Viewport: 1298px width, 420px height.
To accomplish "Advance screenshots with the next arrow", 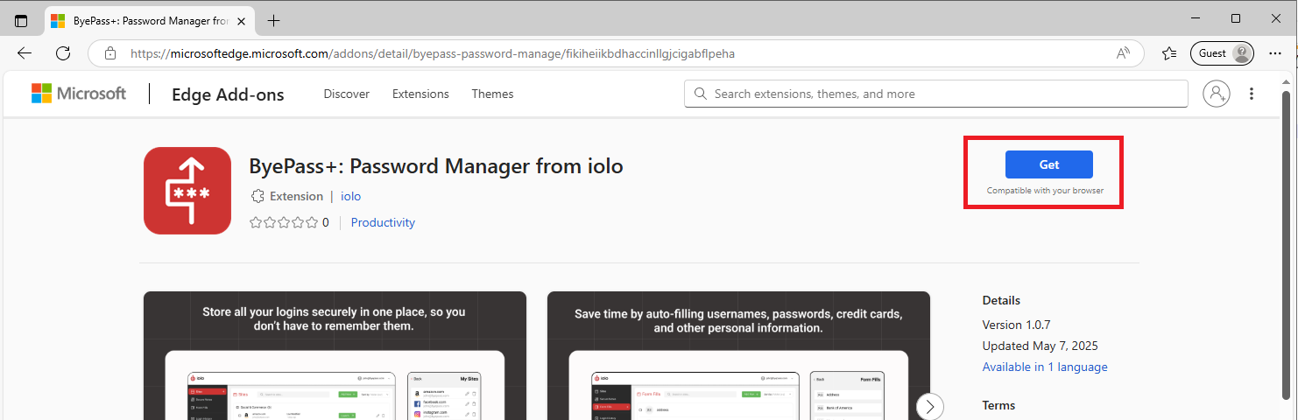I will point(930,406).
